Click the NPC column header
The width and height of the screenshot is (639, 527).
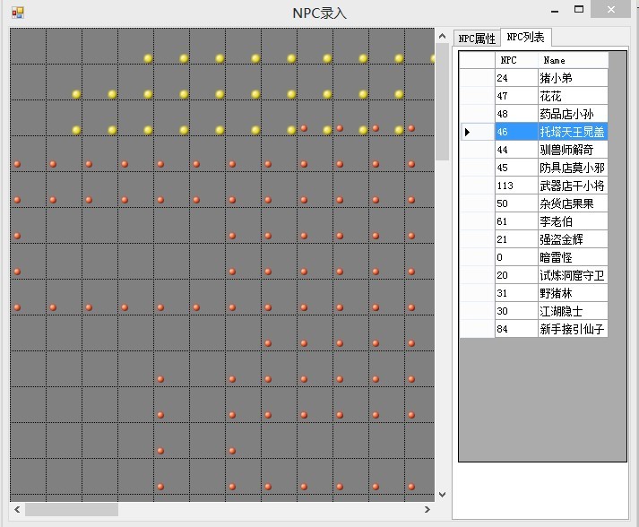515,60
